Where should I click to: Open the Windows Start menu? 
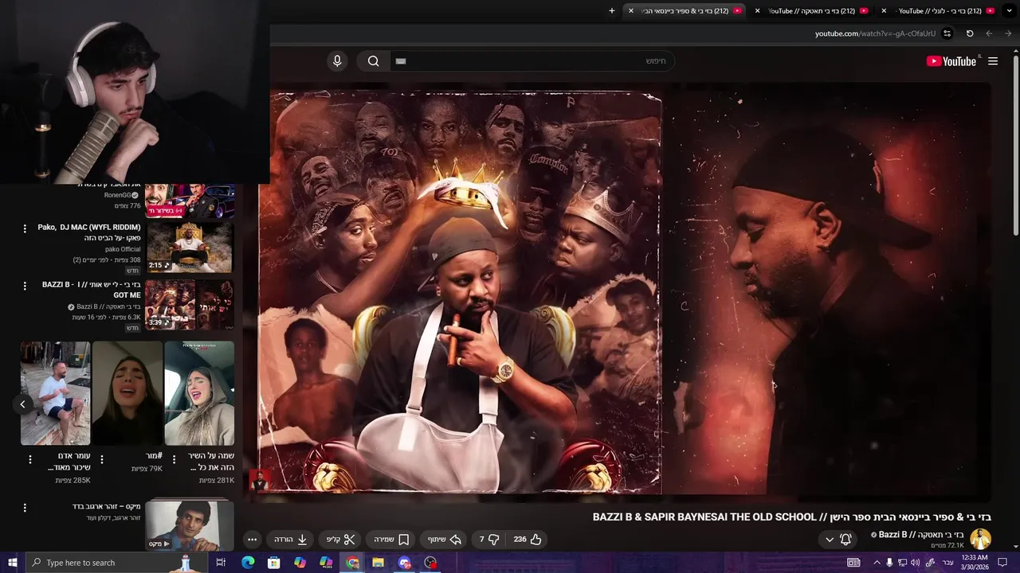pos(13,563)
